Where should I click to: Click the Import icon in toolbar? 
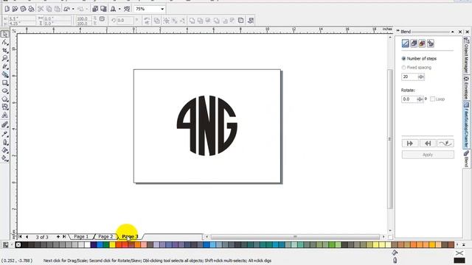pos(95,9)
